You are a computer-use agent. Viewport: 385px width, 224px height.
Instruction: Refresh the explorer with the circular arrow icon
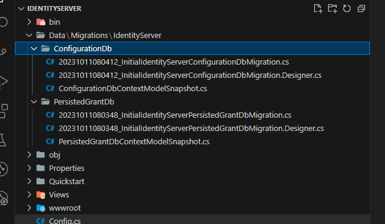click(x=347, y=8)
